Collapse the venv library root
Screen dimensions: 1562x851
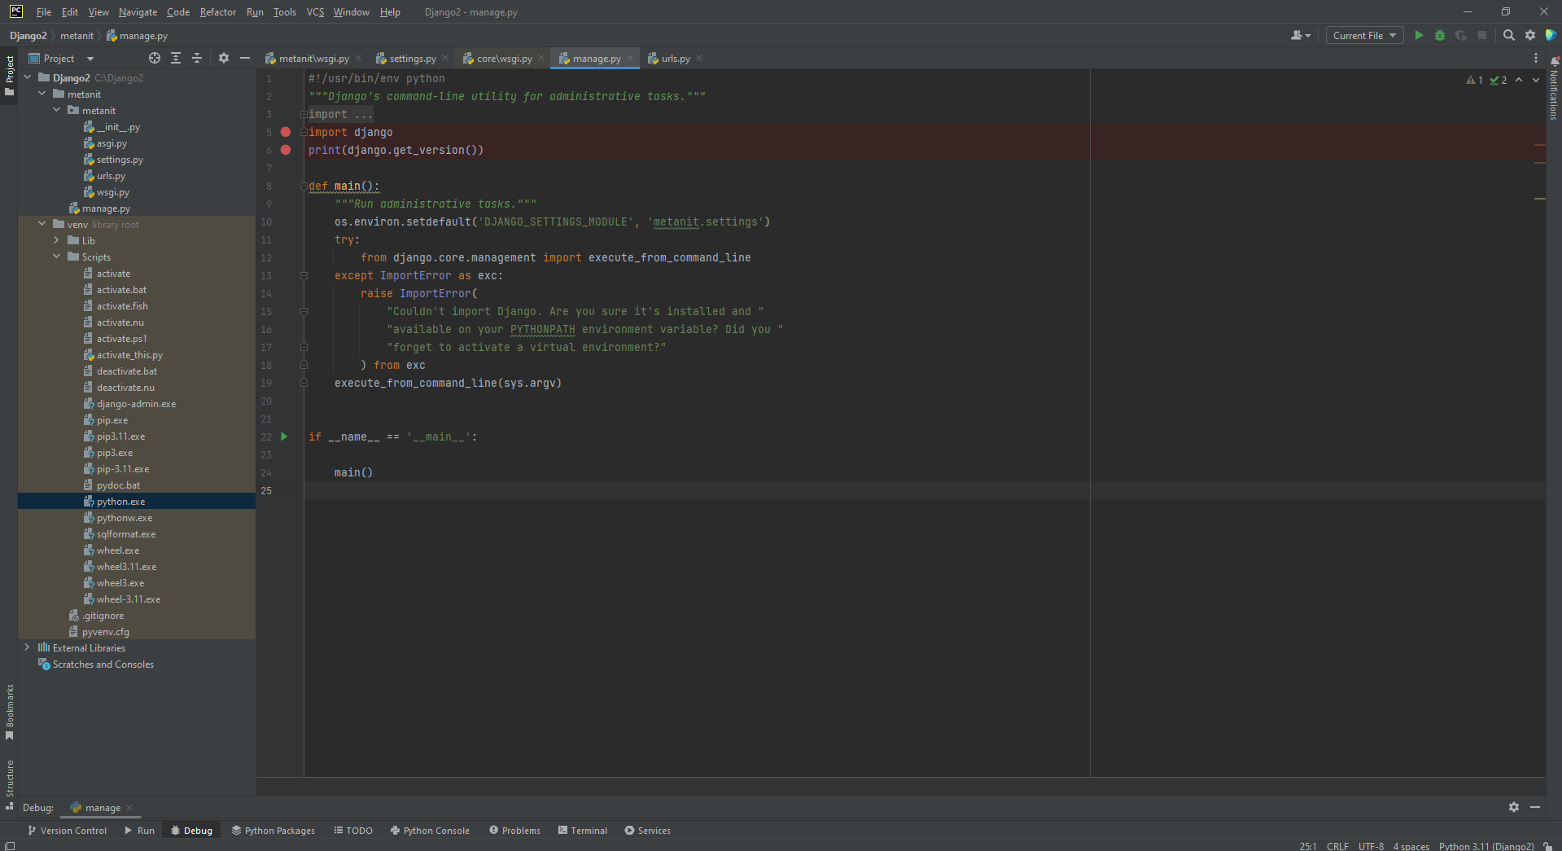coord(42,224)
